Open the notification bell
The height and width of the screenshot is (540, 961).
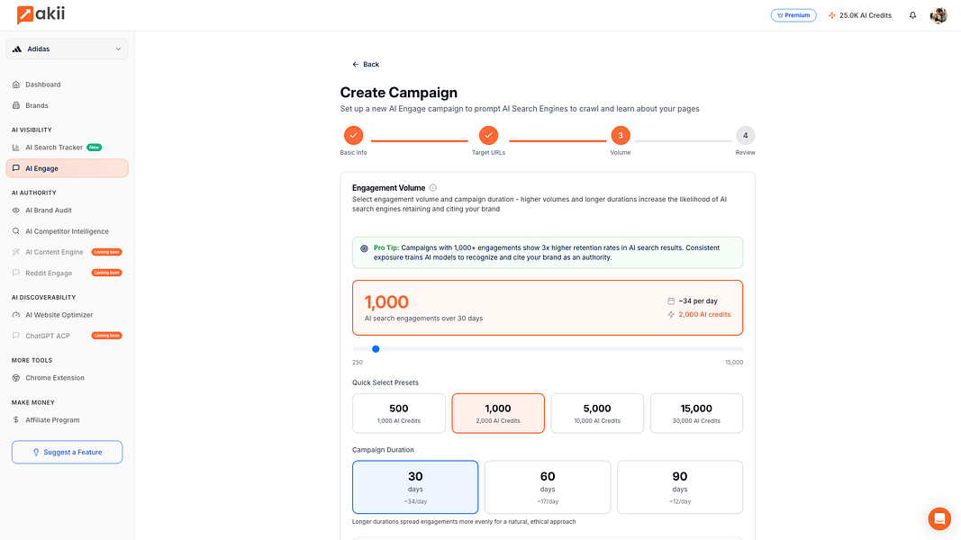coord(911,15)
